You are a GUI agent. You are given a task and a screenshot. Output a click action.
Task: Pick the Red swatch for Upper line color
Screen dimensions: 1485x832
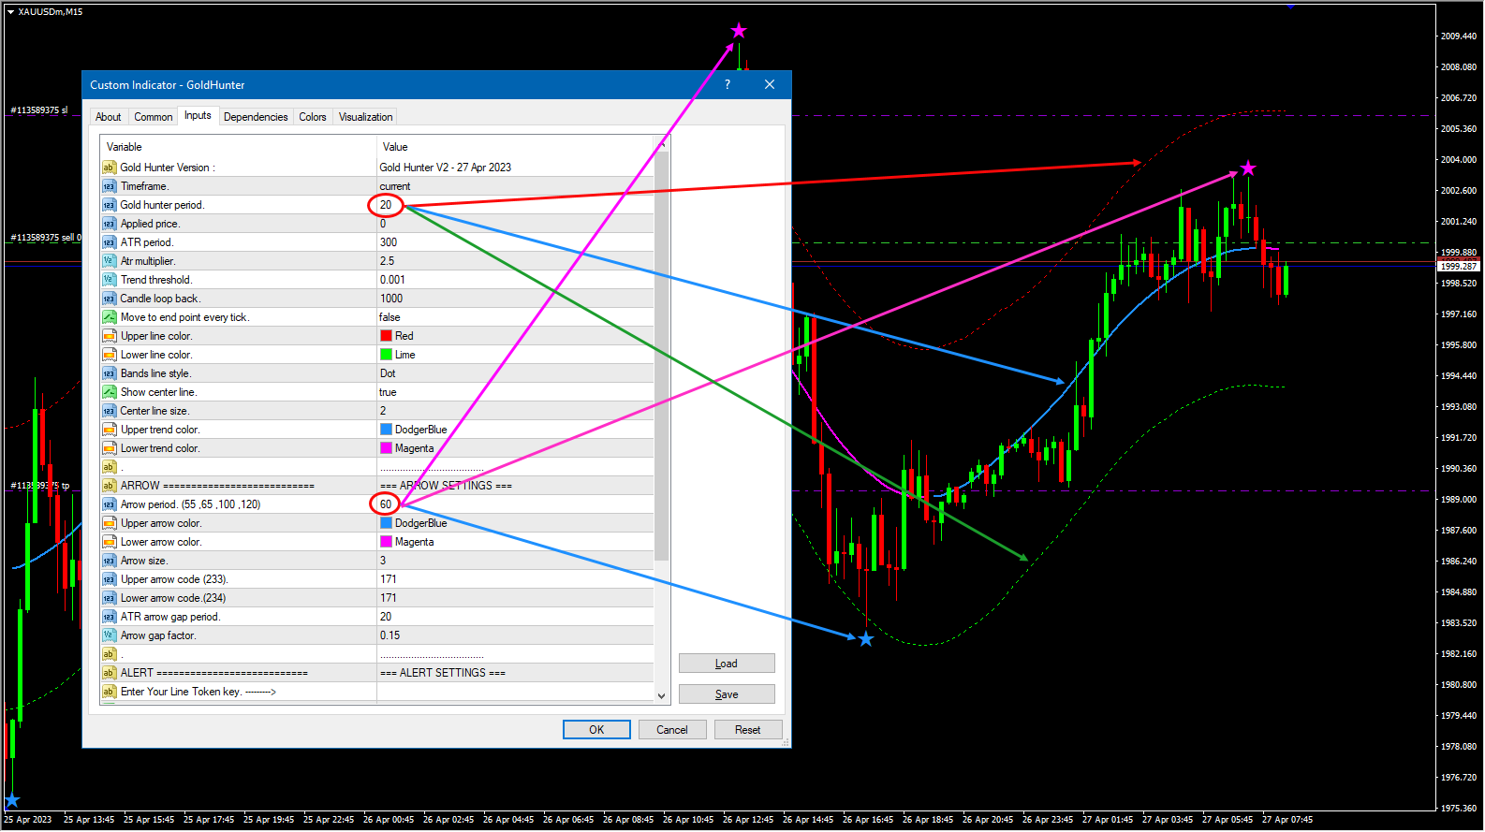point(386,336)
